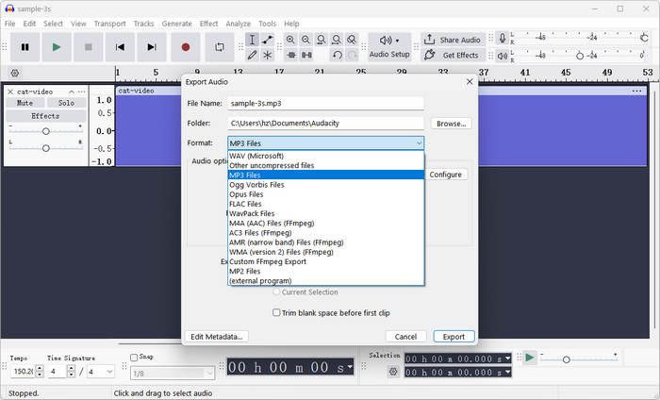Choose M4A (AAC) Files (FFmpeg) format
Viewport: 660px width, 400px height.
click(326, 224)
